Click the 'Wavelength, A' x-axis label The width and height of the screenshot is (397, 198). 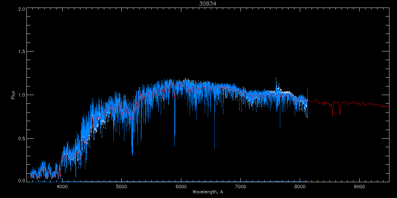pos(208,192)
